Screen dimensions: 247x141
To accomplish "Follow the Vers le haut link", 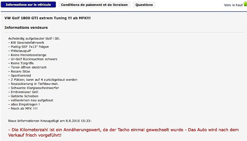I will (x=233, y=5).
